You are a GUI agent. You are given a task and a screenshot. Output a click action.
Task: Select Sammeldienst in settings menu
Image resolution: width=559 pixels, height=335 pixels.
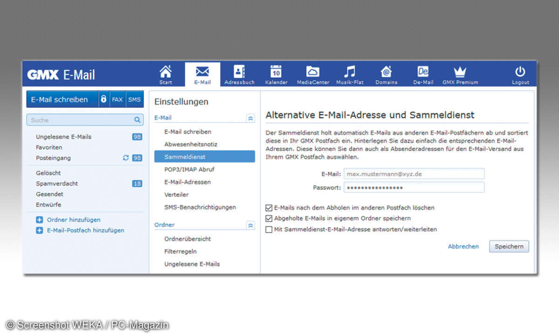205,157
